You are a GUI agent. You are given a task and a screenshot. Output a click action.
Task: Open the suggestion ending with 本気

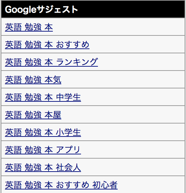[33, 80]
